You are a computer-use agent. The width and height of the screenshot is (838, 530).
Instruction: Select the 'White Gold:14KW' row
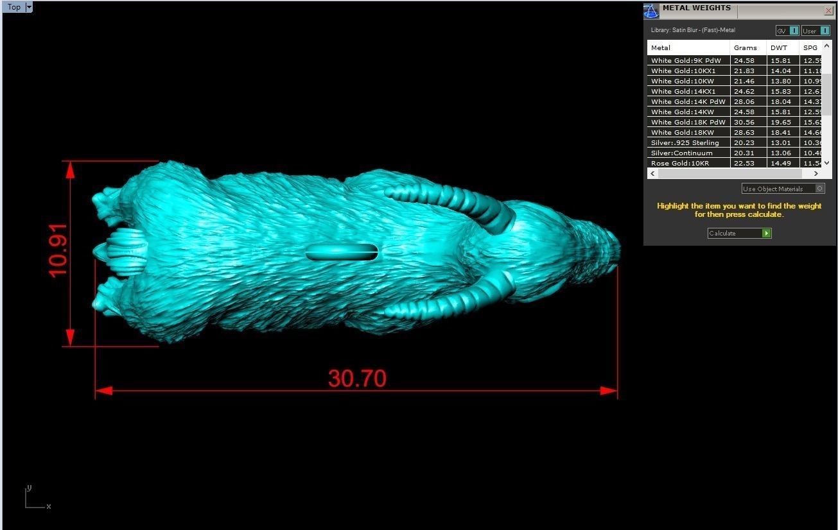pyautogui.click(x=735, y=112)
